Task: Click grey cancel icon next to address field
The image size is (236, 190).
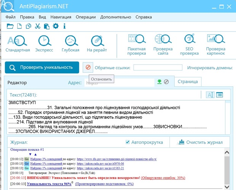Action: 166,82
